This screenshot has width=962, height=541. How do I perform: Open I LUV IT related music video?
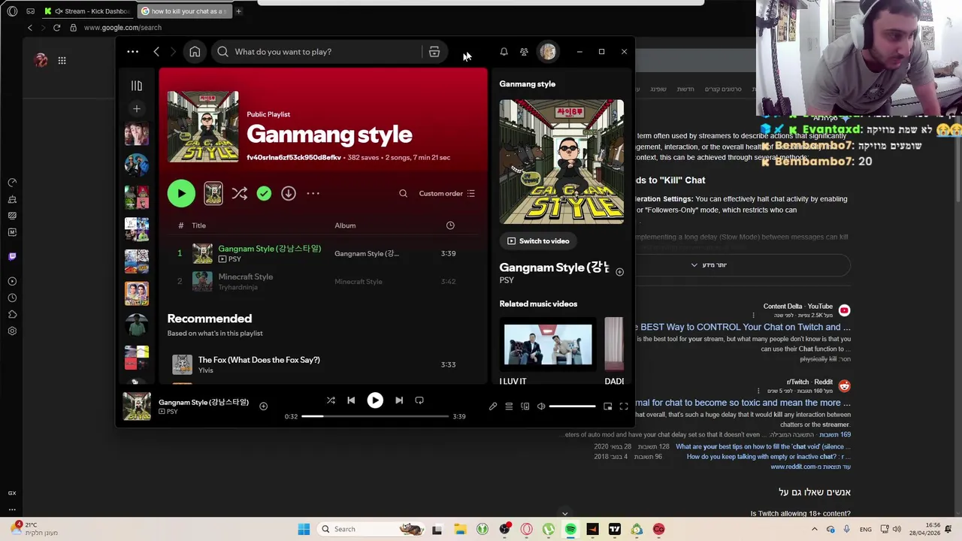[x=548, y=345]
